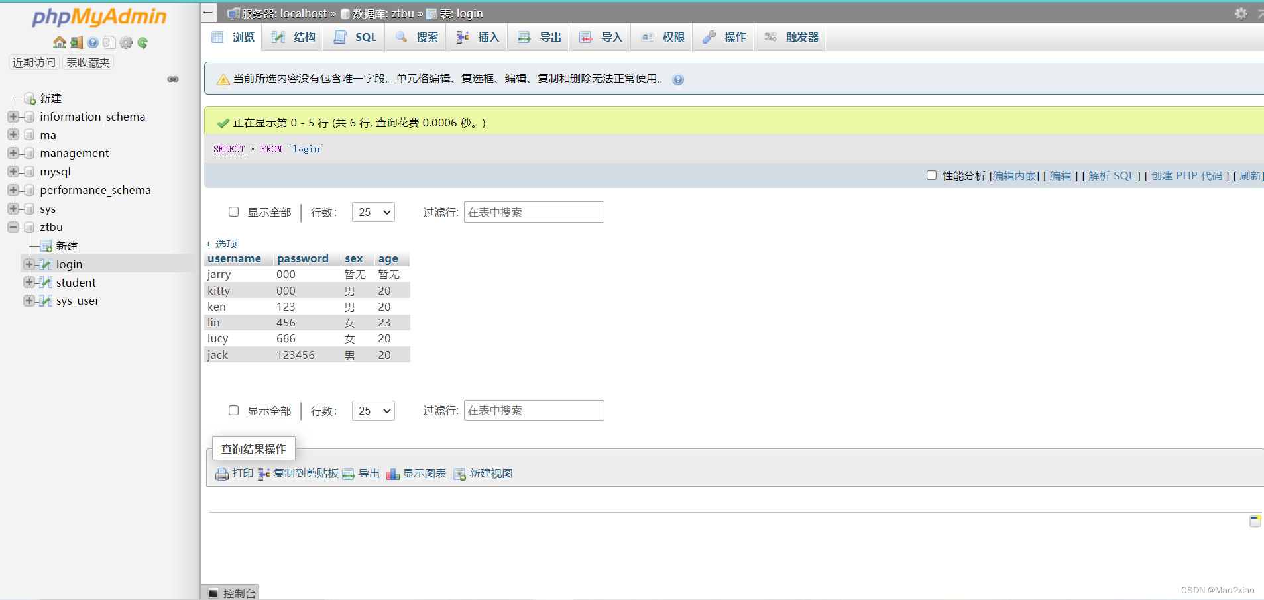The height and width of the screenshot is (600, 1264).
Task: Sort by the password column header
Action: [303, 258]
